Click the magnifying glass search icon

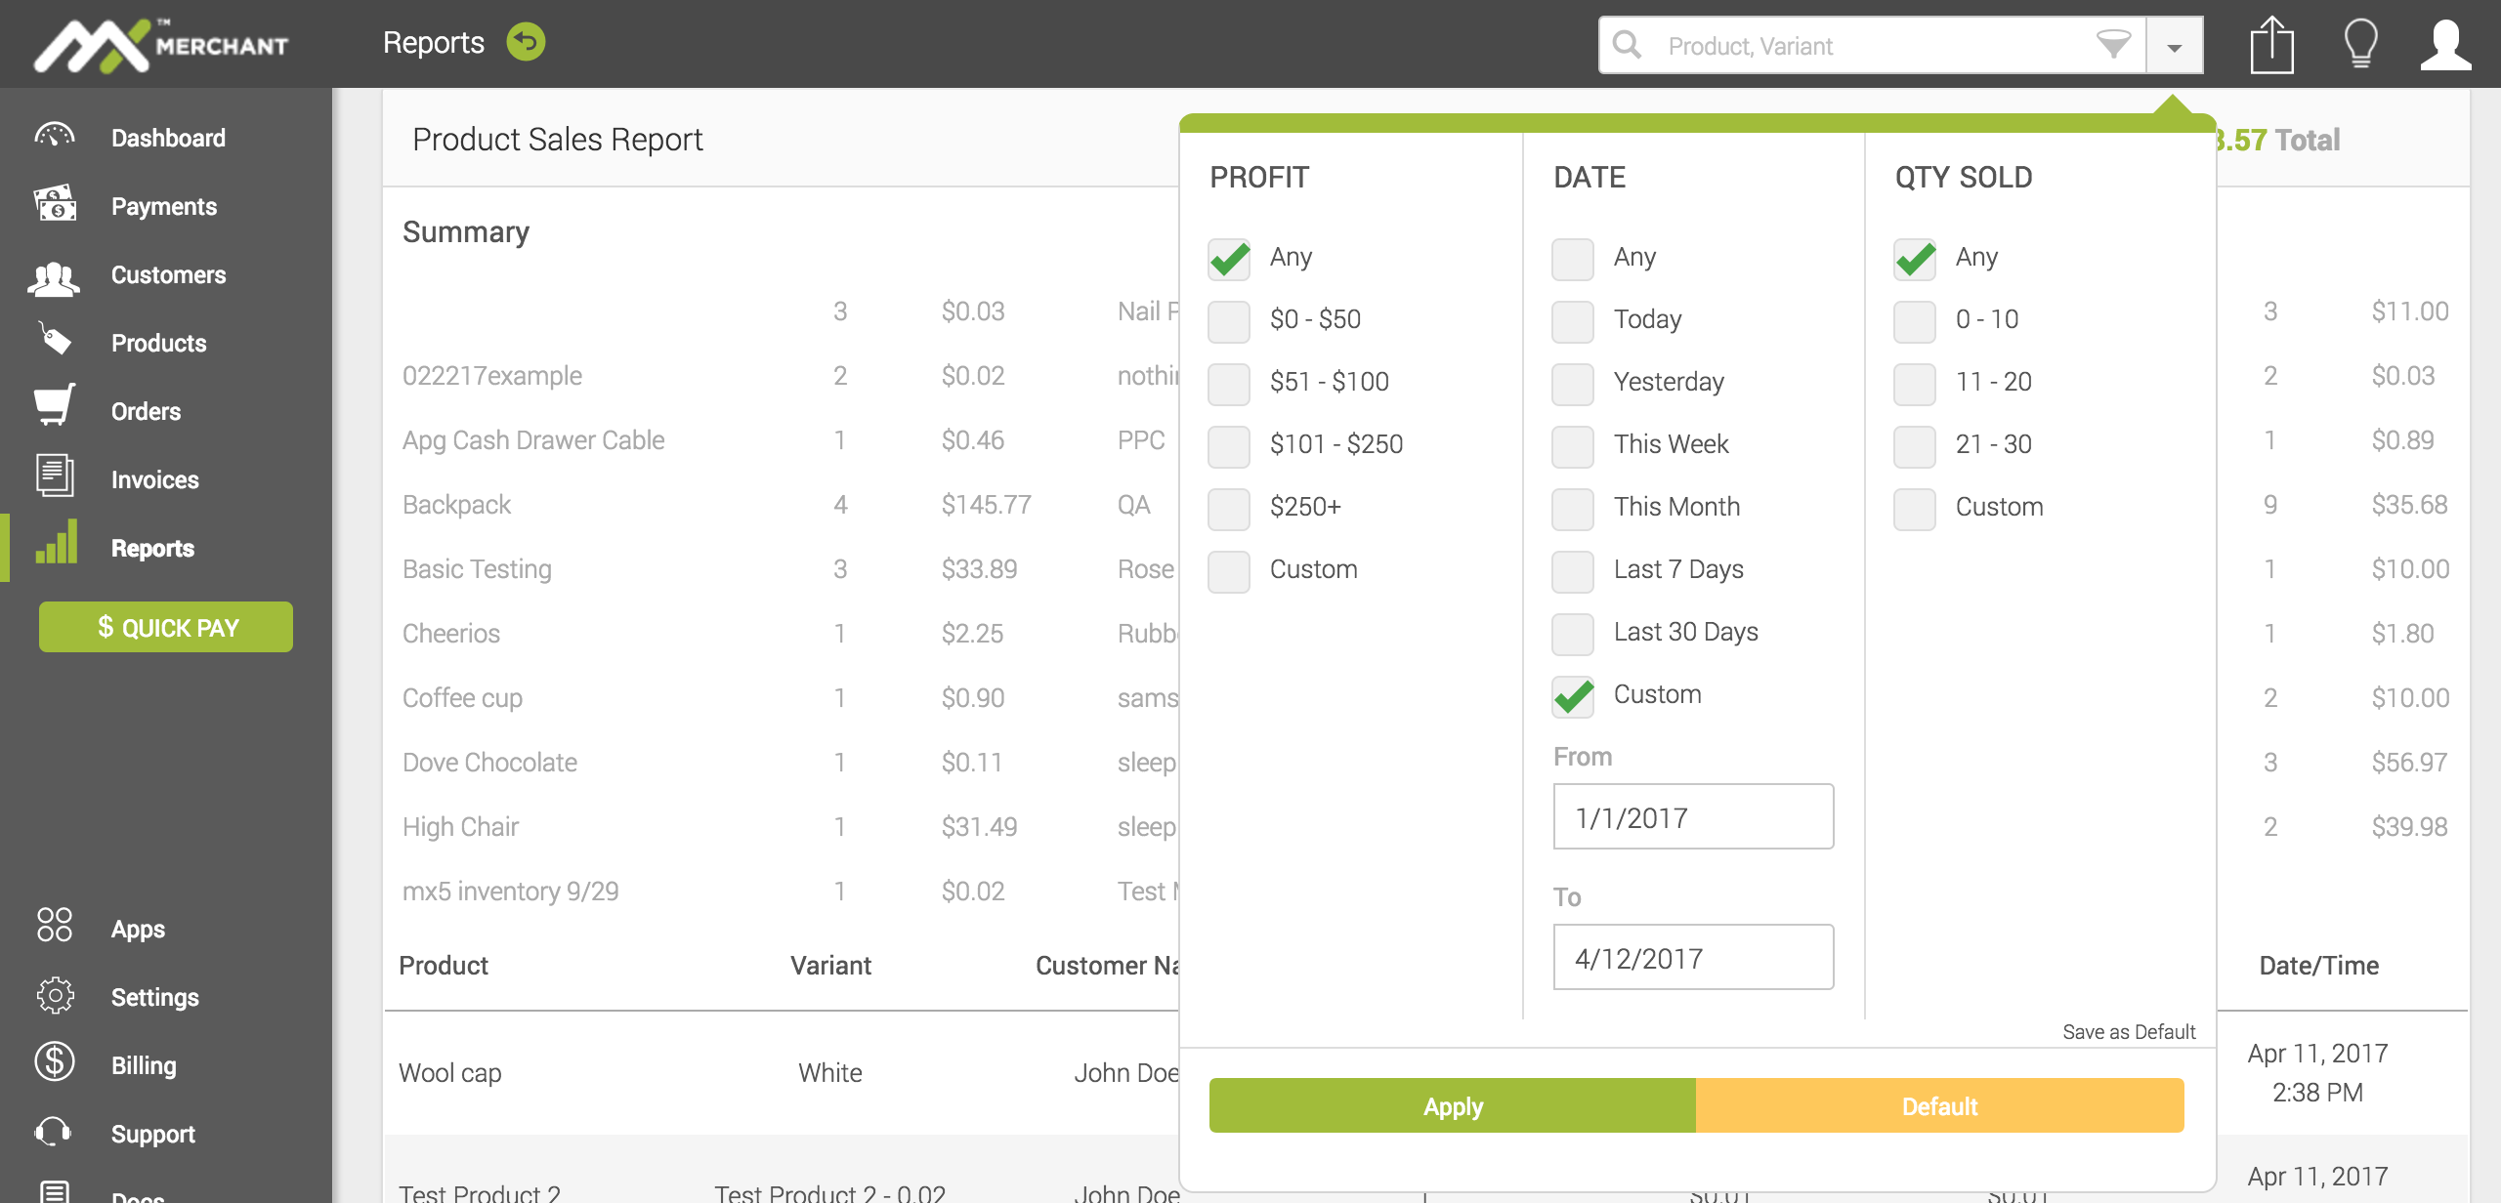[1628, 45]
